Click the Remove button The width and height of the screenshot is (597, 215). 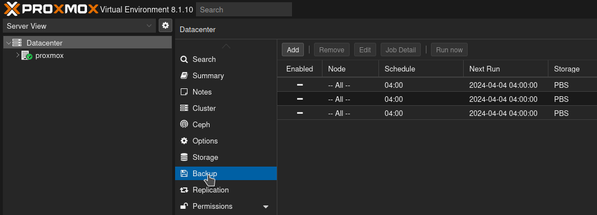click(332, 50)
